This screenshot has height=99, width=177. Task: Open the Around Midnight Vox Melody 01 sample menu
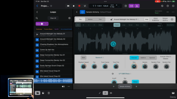126,19
